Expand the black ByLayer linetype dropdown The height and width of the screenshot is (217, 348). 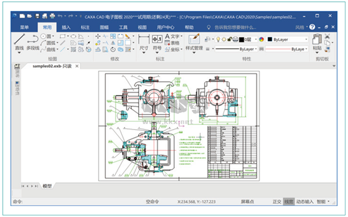(236, 49)
